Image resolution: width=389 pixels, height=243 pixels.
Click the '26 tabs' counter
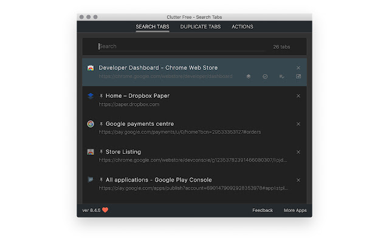[x=281, y=47]
